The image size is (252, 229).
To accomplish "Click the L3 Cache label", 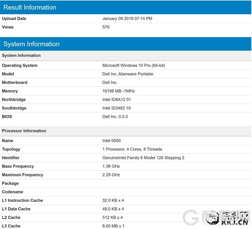I will point(11,226).
